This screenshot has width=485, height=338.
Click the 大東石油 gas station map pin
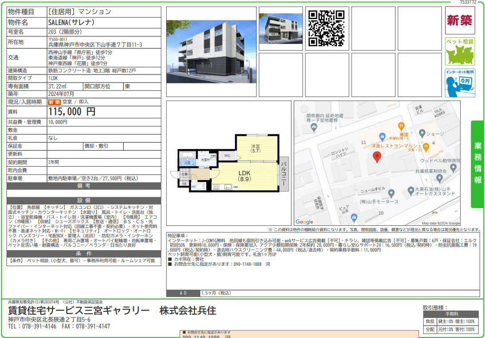click(411, 191)
